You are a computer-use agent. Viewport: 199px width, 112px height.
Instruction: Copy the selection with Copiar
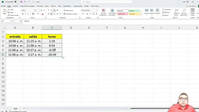click(11, 12)
